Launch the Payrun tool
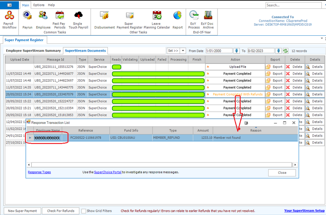 point(27,19)
